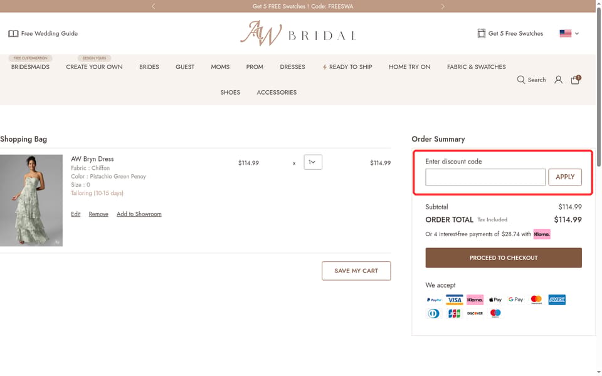Click the Search text label
Screen dimensions: 602x376
pyautogui.click(x=536, y=80)
